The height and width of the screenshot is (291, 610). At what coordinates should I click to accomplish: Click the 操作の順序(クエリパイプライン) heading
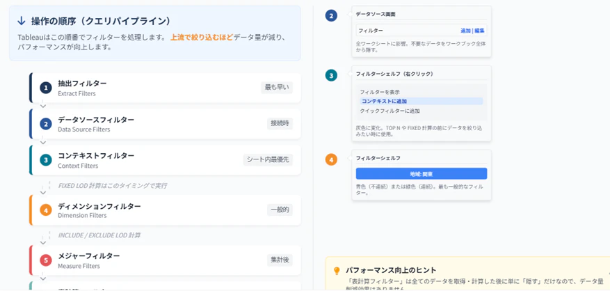pyautogui.click(x=101, y=21)
